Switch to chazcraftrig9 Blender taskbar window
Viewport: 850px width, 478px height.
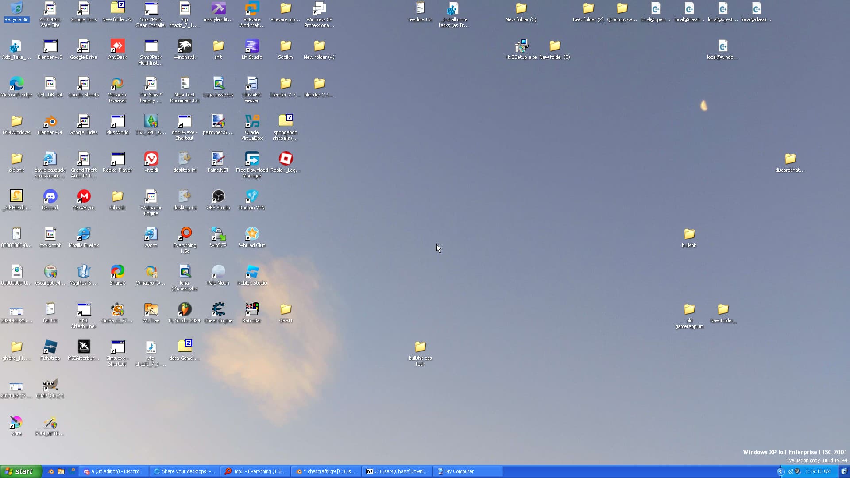point(325,471)
